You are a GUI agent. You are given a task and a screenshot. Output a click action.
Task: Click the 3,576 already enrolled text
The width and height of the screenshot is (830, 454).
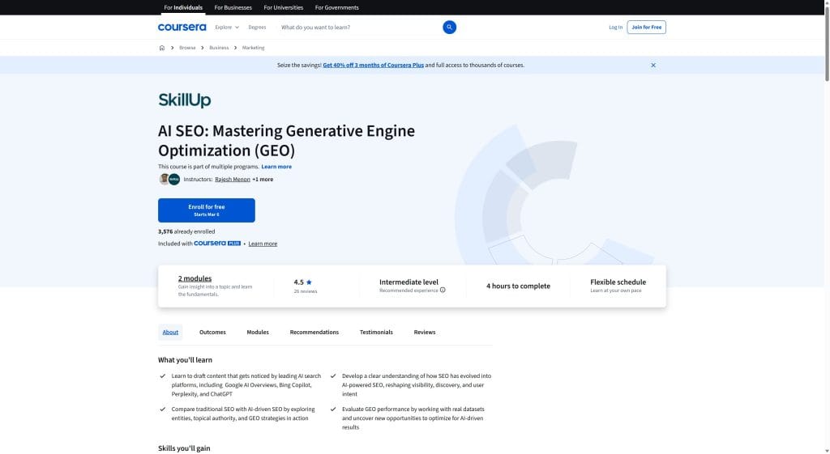[x=186, y=231]
